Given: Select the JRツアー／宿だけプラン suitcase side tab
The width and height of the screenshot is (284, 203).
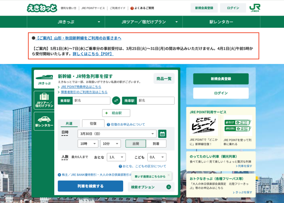Looking at the screenshot, I should 44,100.
